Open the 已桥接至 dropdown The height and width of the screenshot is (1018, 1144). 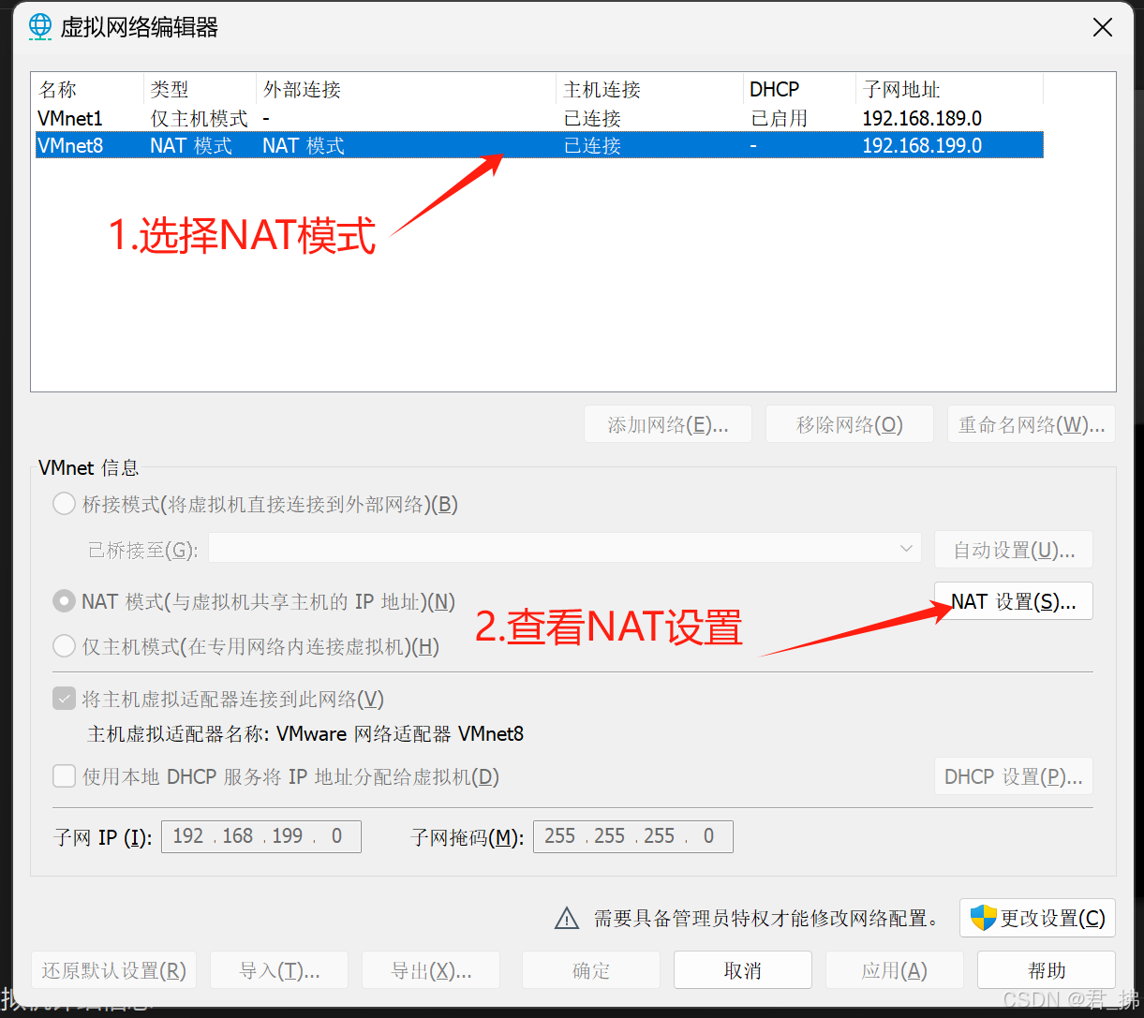pos(565,550)
